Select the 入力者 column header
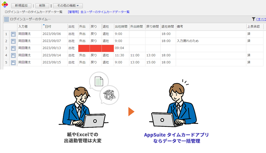266x153 pixels. [23, 27]
